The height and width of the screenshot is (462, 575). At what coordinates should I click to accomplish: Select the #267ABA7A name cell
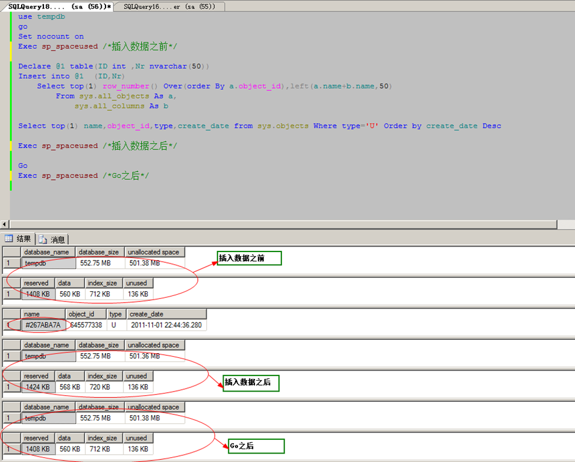click(x=42, y=325)
